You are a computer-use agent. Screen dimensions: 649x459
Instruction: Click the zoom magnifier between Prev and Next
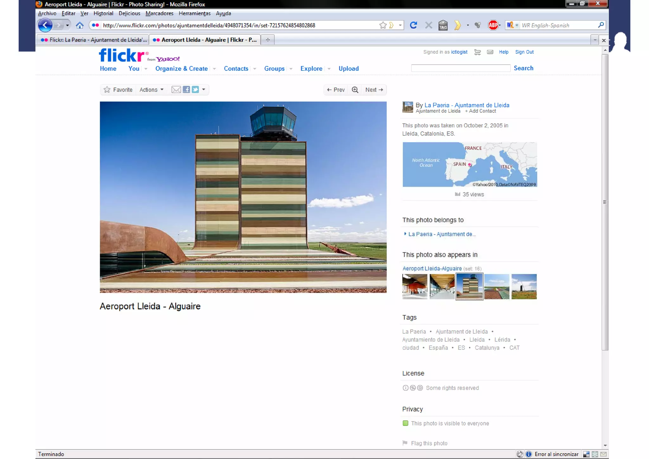(355, 90)
